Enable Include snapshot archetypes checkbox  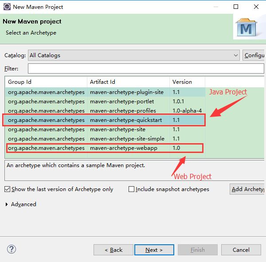click(131, 189)
